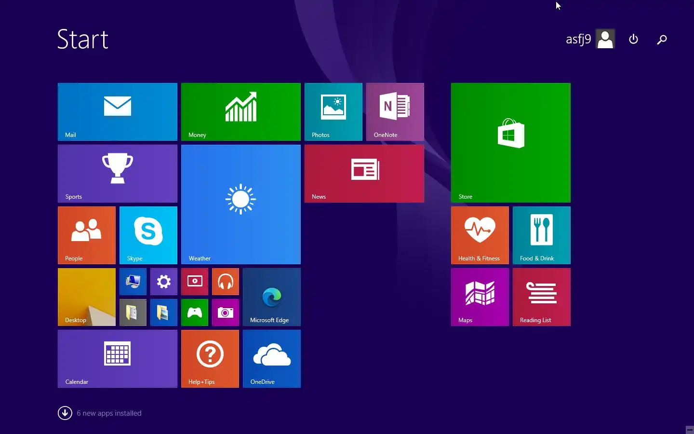Image resolution: width=694 pixels, height=434 pixels.
Task: Launch the Games controller tile
Action: click(x=195, y=312)
